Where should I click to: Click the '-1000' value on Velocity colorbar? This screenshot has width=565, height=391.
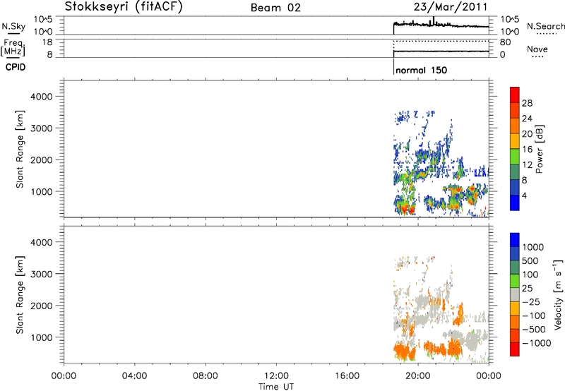(x=536, y=343)
